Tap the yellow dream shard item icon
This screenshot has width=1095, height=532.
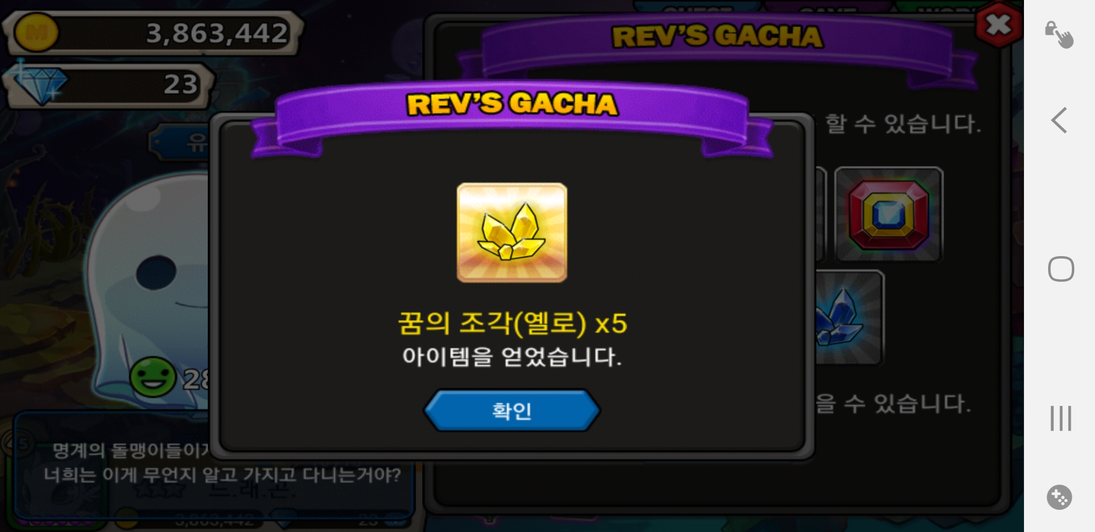coord(512,233)
